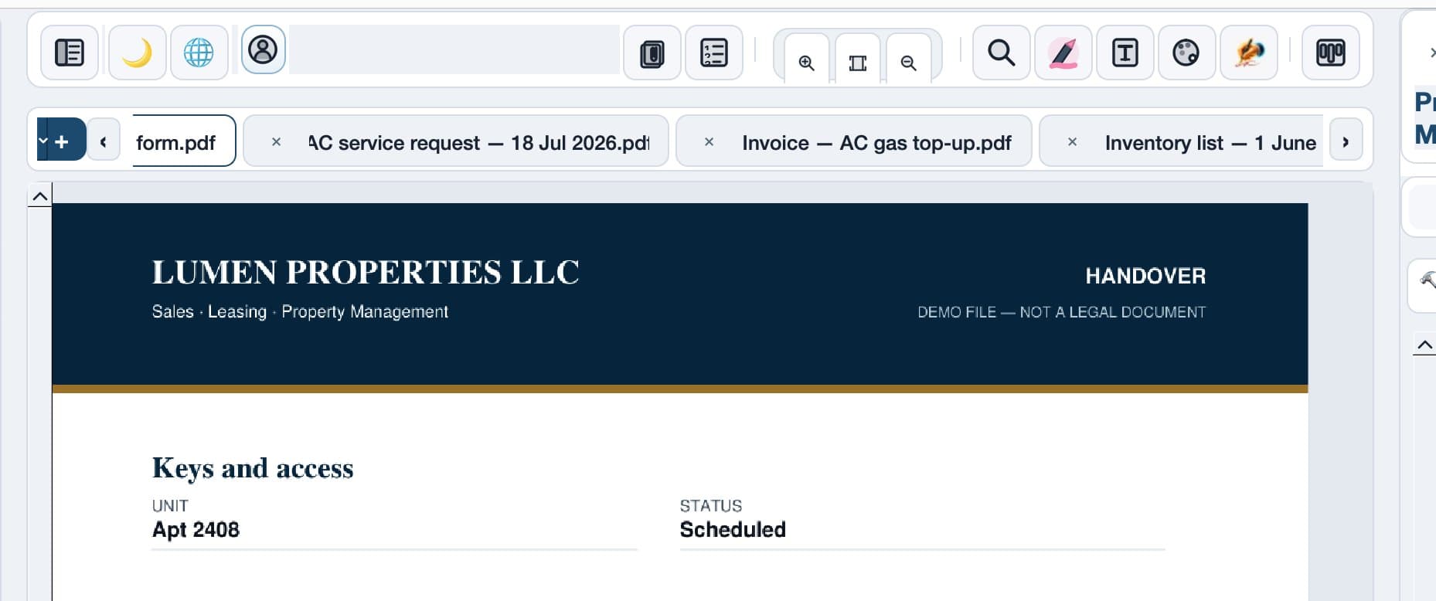Add a new tab with plus button
The height and width of the screenshot is (601, 1436).
pos(62,141)
